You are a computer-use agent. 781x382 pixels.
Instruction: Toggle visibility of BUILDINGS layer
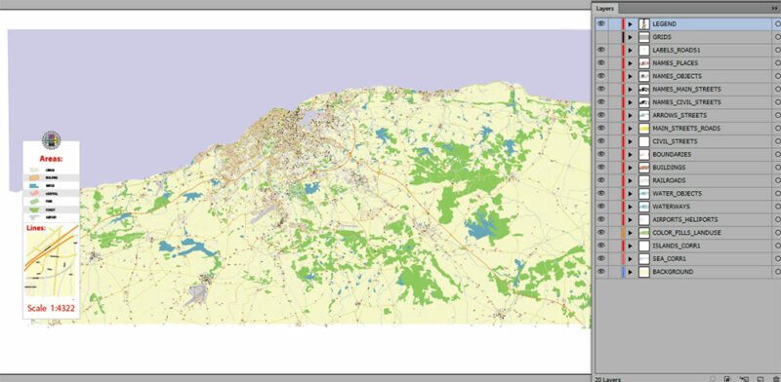coord(601,168)
